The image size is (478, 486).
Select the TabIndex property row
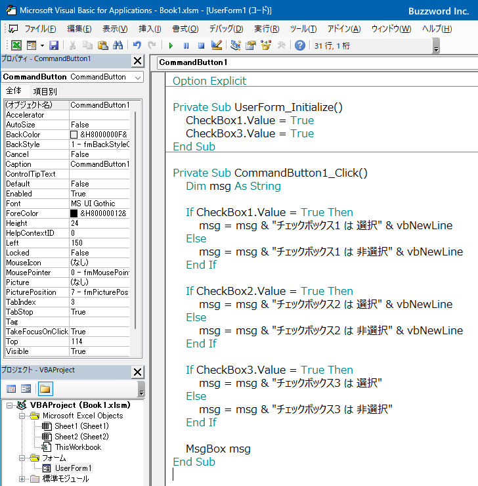(x=67, y=302)
